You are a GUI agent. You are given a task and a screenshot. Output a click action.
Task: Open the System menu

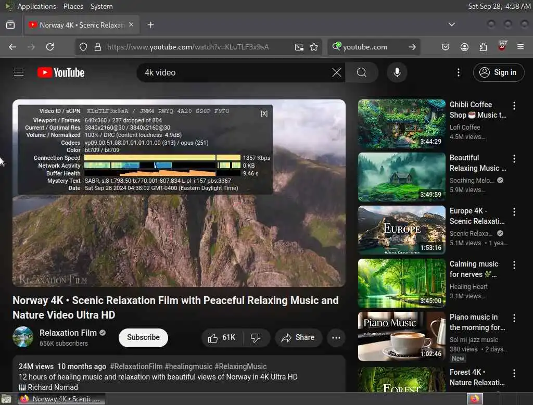click(x=101, y=6)
